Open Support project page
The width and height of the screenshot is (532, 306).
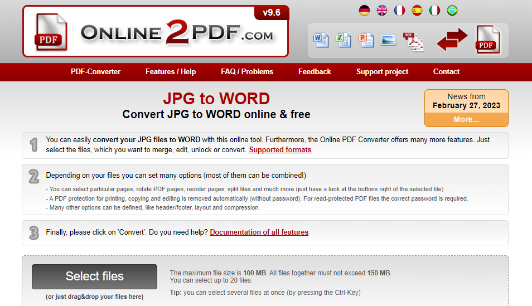click(382, 71)
